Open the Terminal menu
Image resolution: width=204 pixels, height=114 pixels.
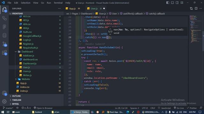coord(58,3)
